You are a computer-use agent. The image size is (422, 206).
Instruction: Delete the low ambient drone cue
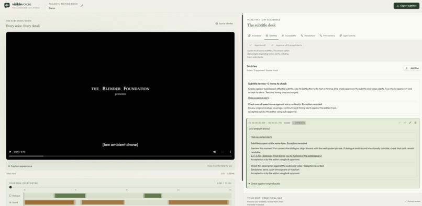click(x=415, y=123)
